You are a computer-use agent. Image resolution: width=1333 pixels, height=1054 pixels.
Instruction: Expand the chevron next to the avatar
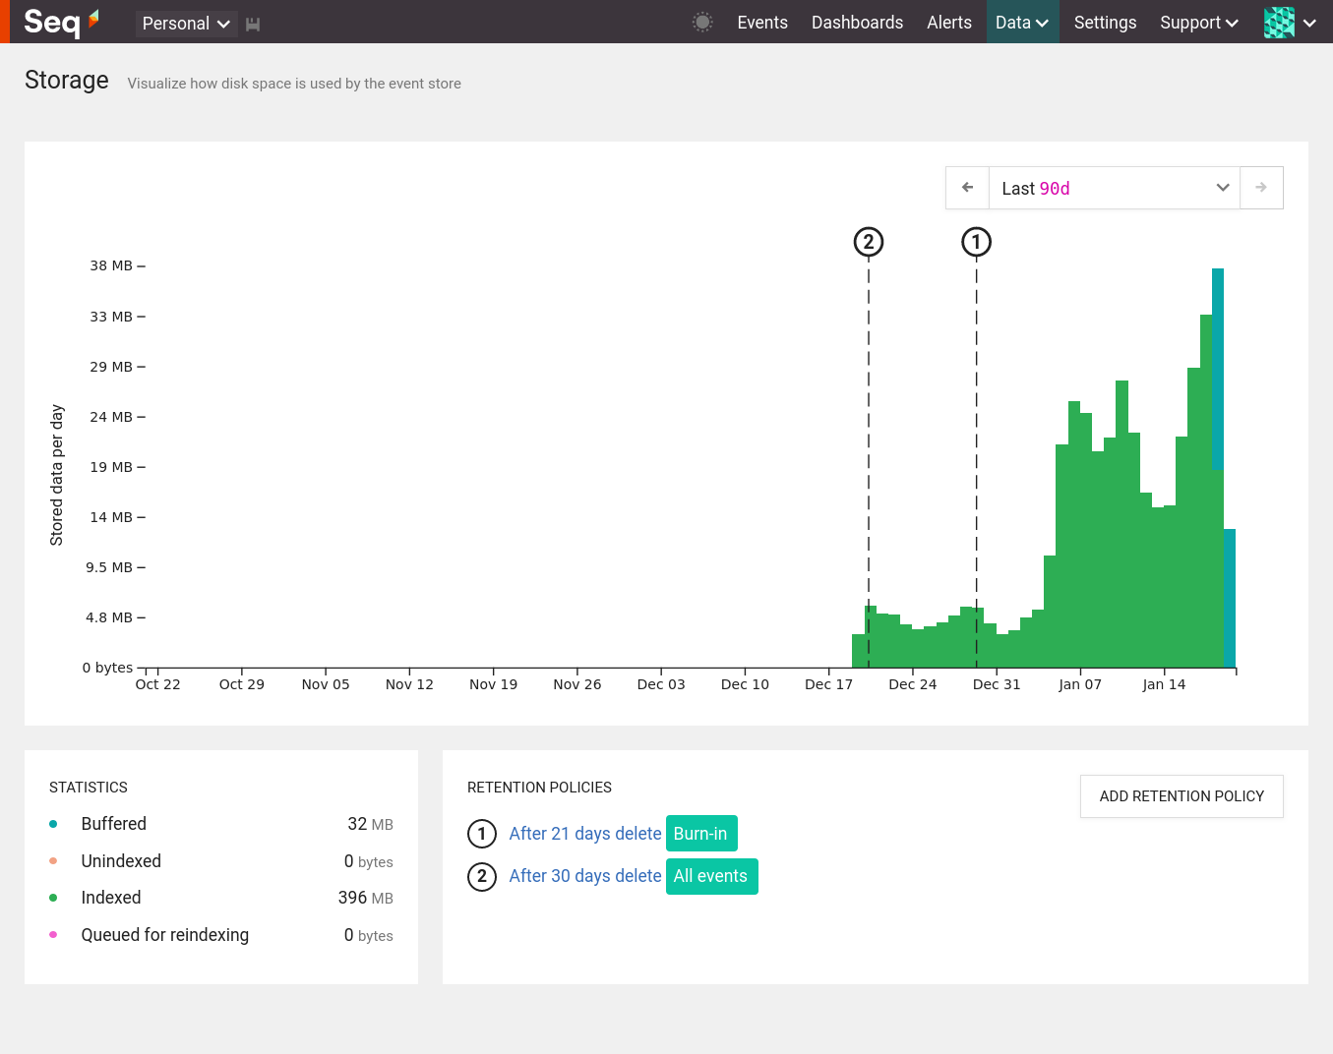[1309, 23]
